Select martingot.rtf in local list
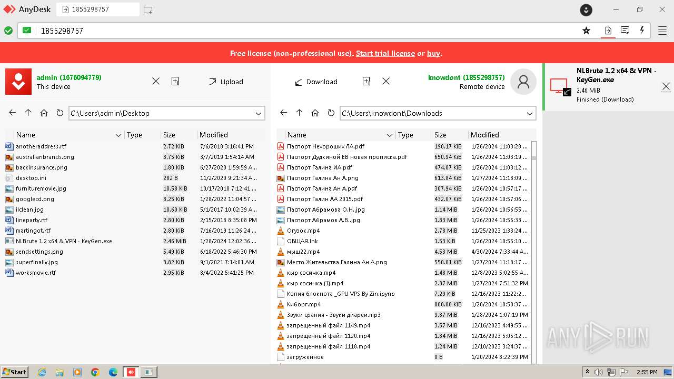 point(33,231)
